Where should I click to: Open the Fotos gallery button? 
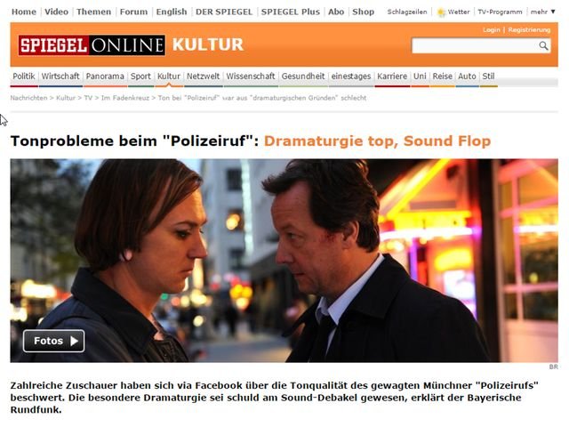53,341
